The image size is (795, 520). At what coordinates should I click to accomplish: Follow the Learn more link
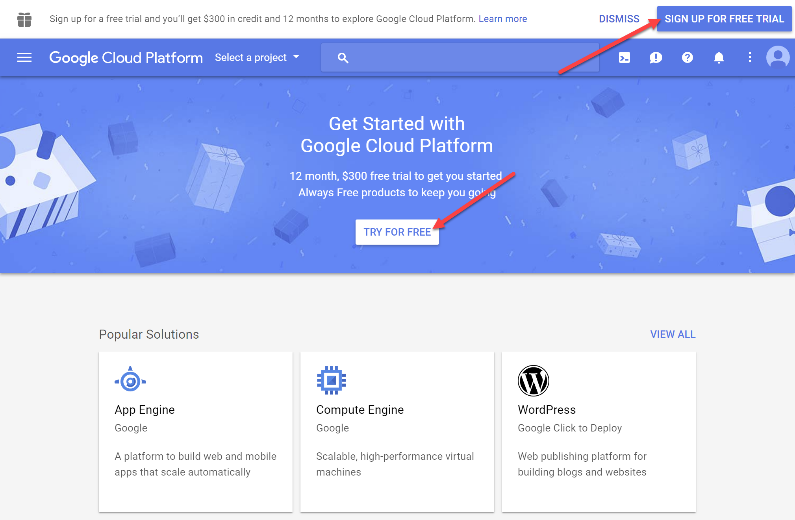(502, 19)
